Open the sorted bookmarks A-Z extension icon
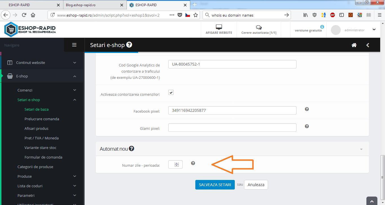The height and width of the screenshot is (205, 385). [x=324, y=15]
